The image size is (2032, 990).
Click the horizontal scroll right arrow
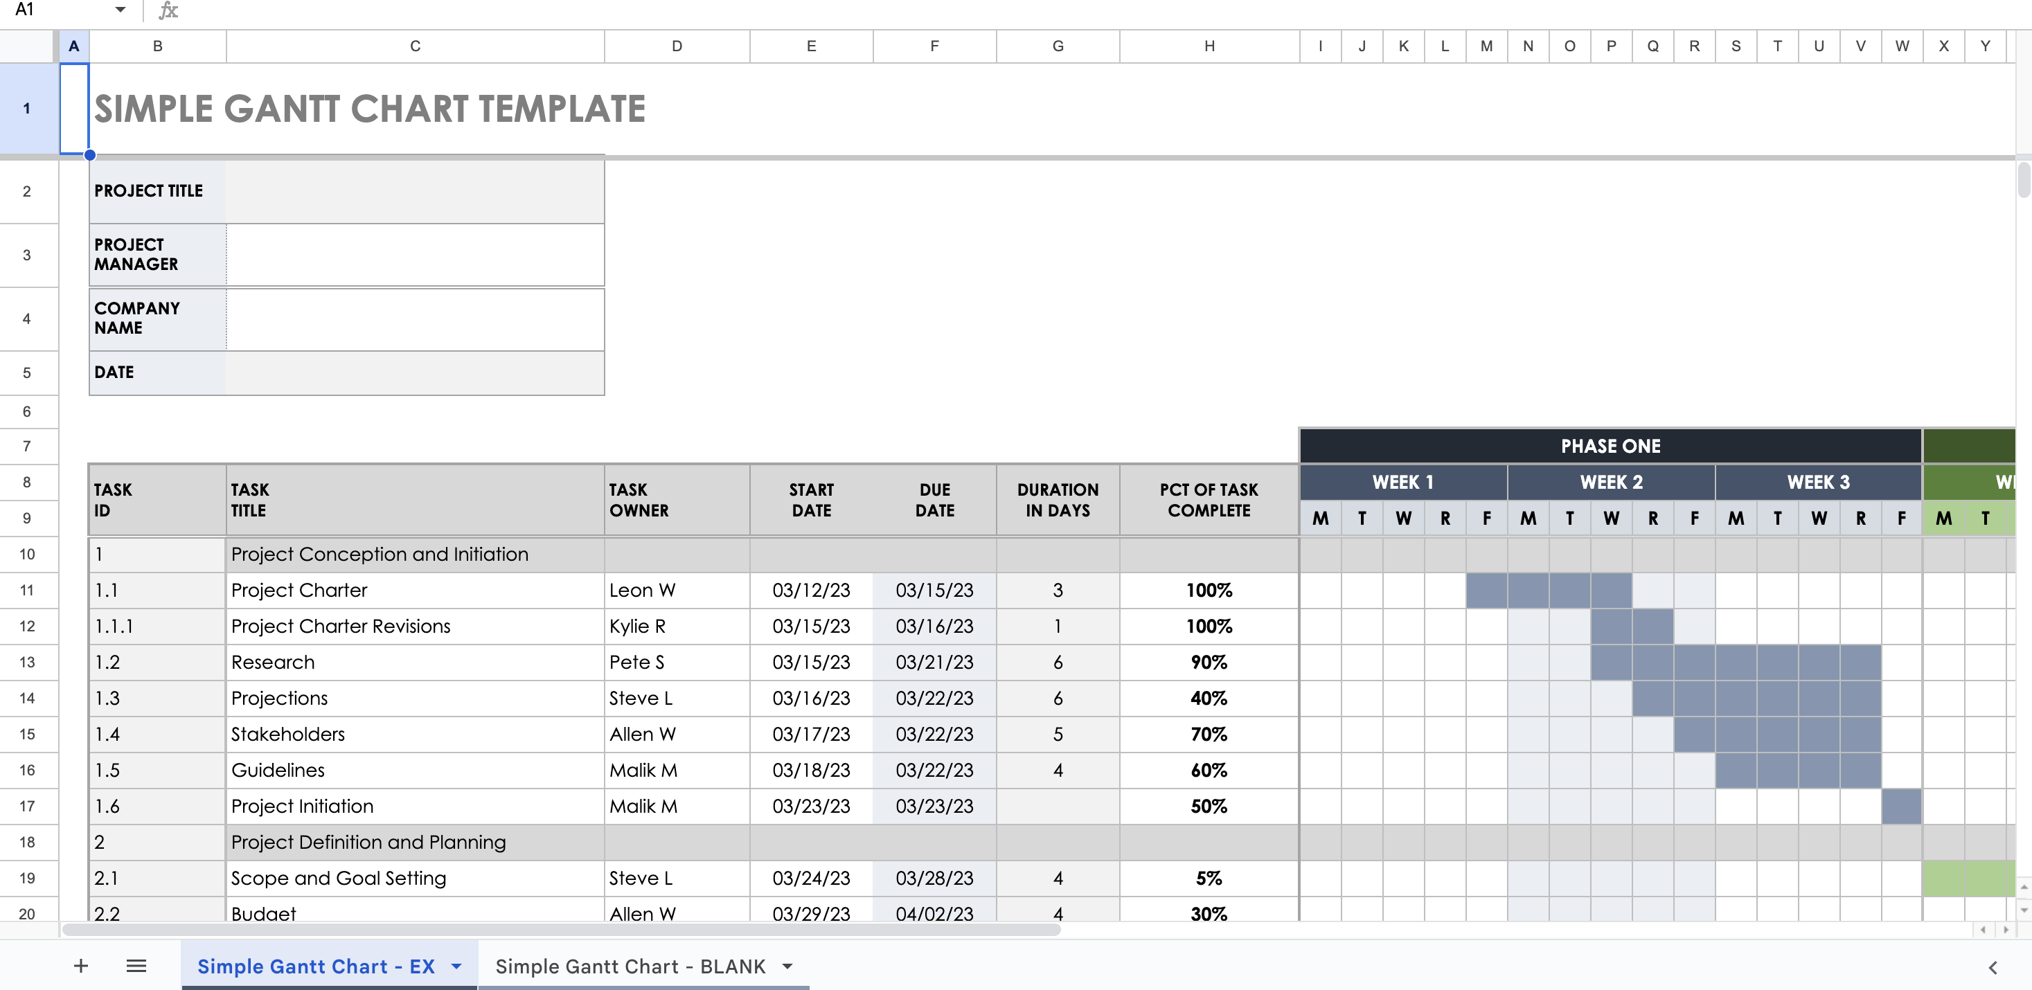pos(2005,929)
